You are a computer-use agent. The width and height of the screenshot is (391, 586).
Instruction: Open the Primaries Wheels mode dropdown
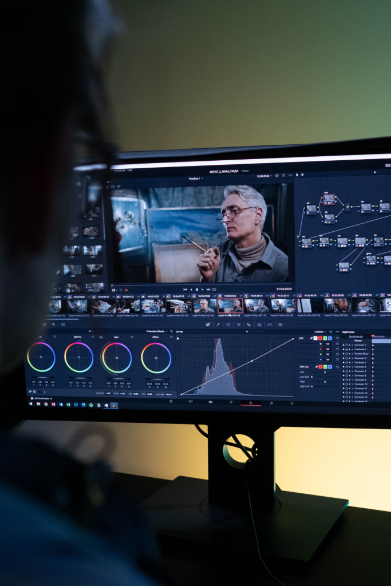pyautogui.click(x=157, y=331)
